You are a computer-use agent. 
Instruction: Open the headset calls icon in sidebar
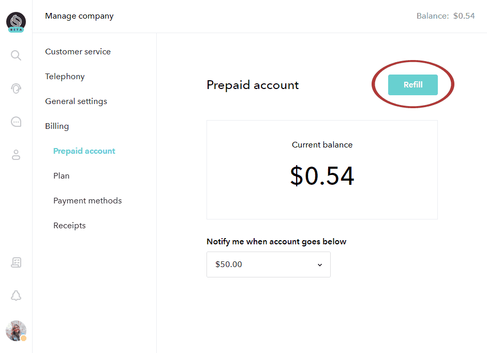[x=16, y=89]
